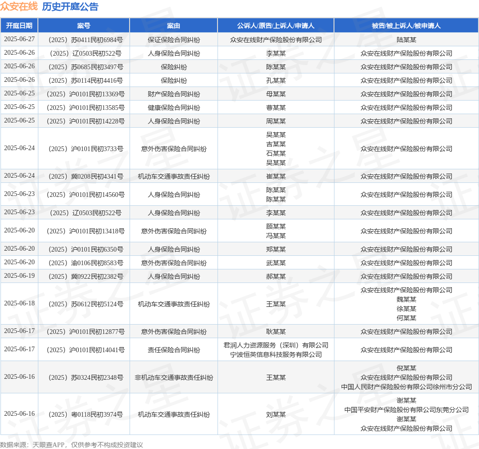Select case number (2025)沪0101民初3733号

(84, 149)
